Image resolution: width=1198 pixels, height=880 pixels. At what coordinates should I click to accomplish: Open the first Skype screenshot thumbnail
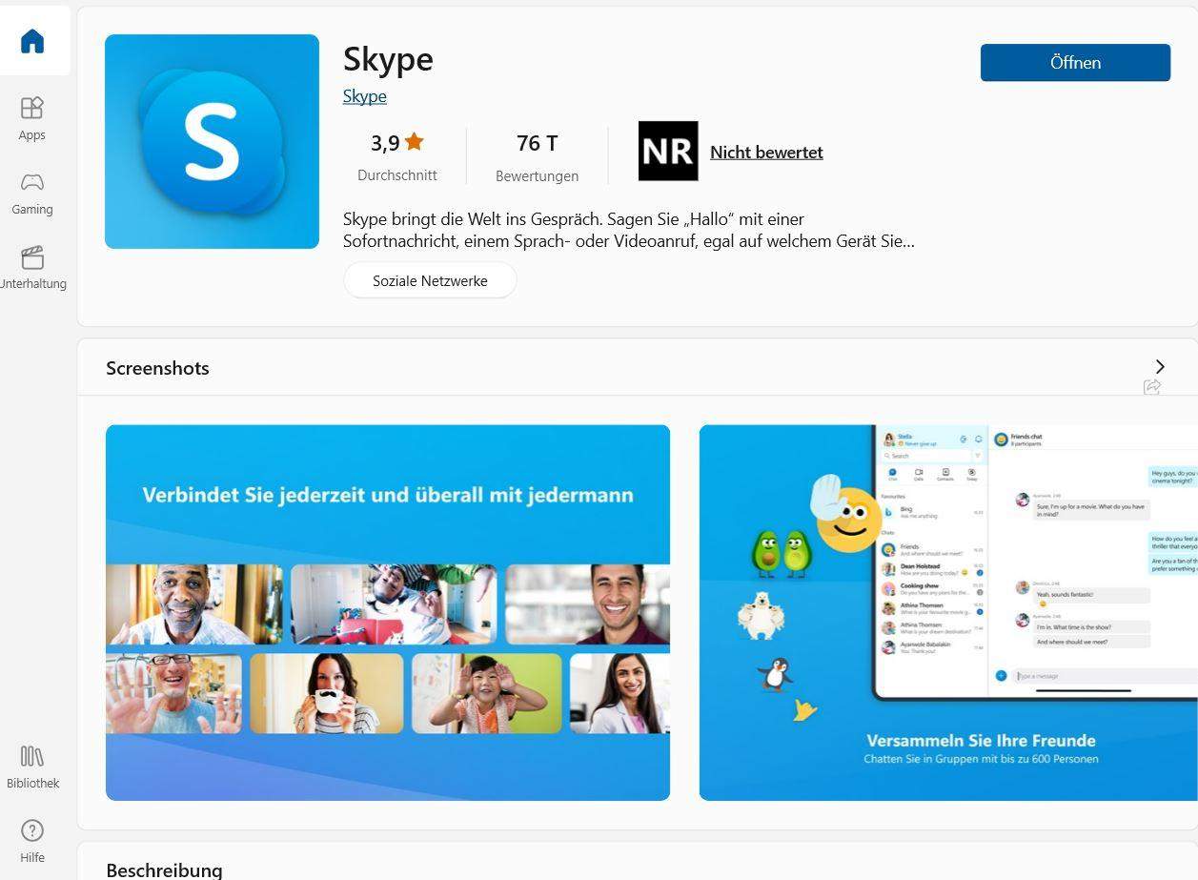[388, 611]
